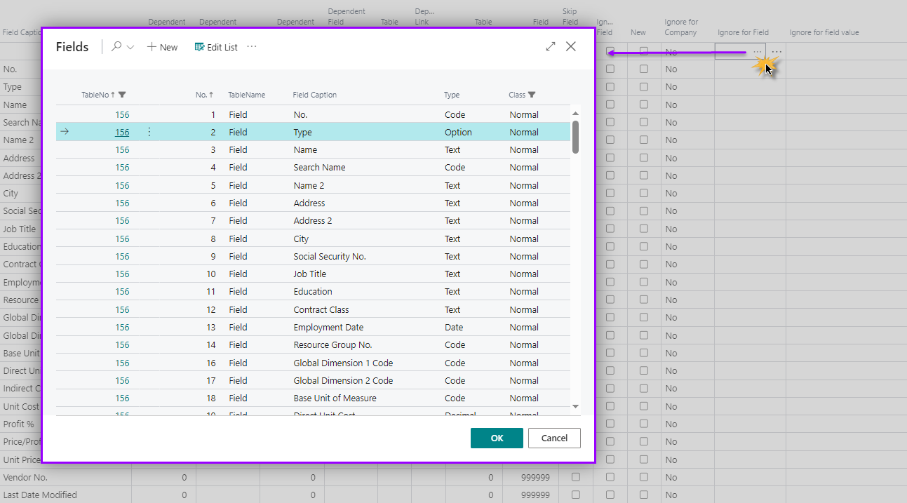Select the 'Social Security No.' field caption
This screenshot has width=907, height=503.
(x=330, y=256)
